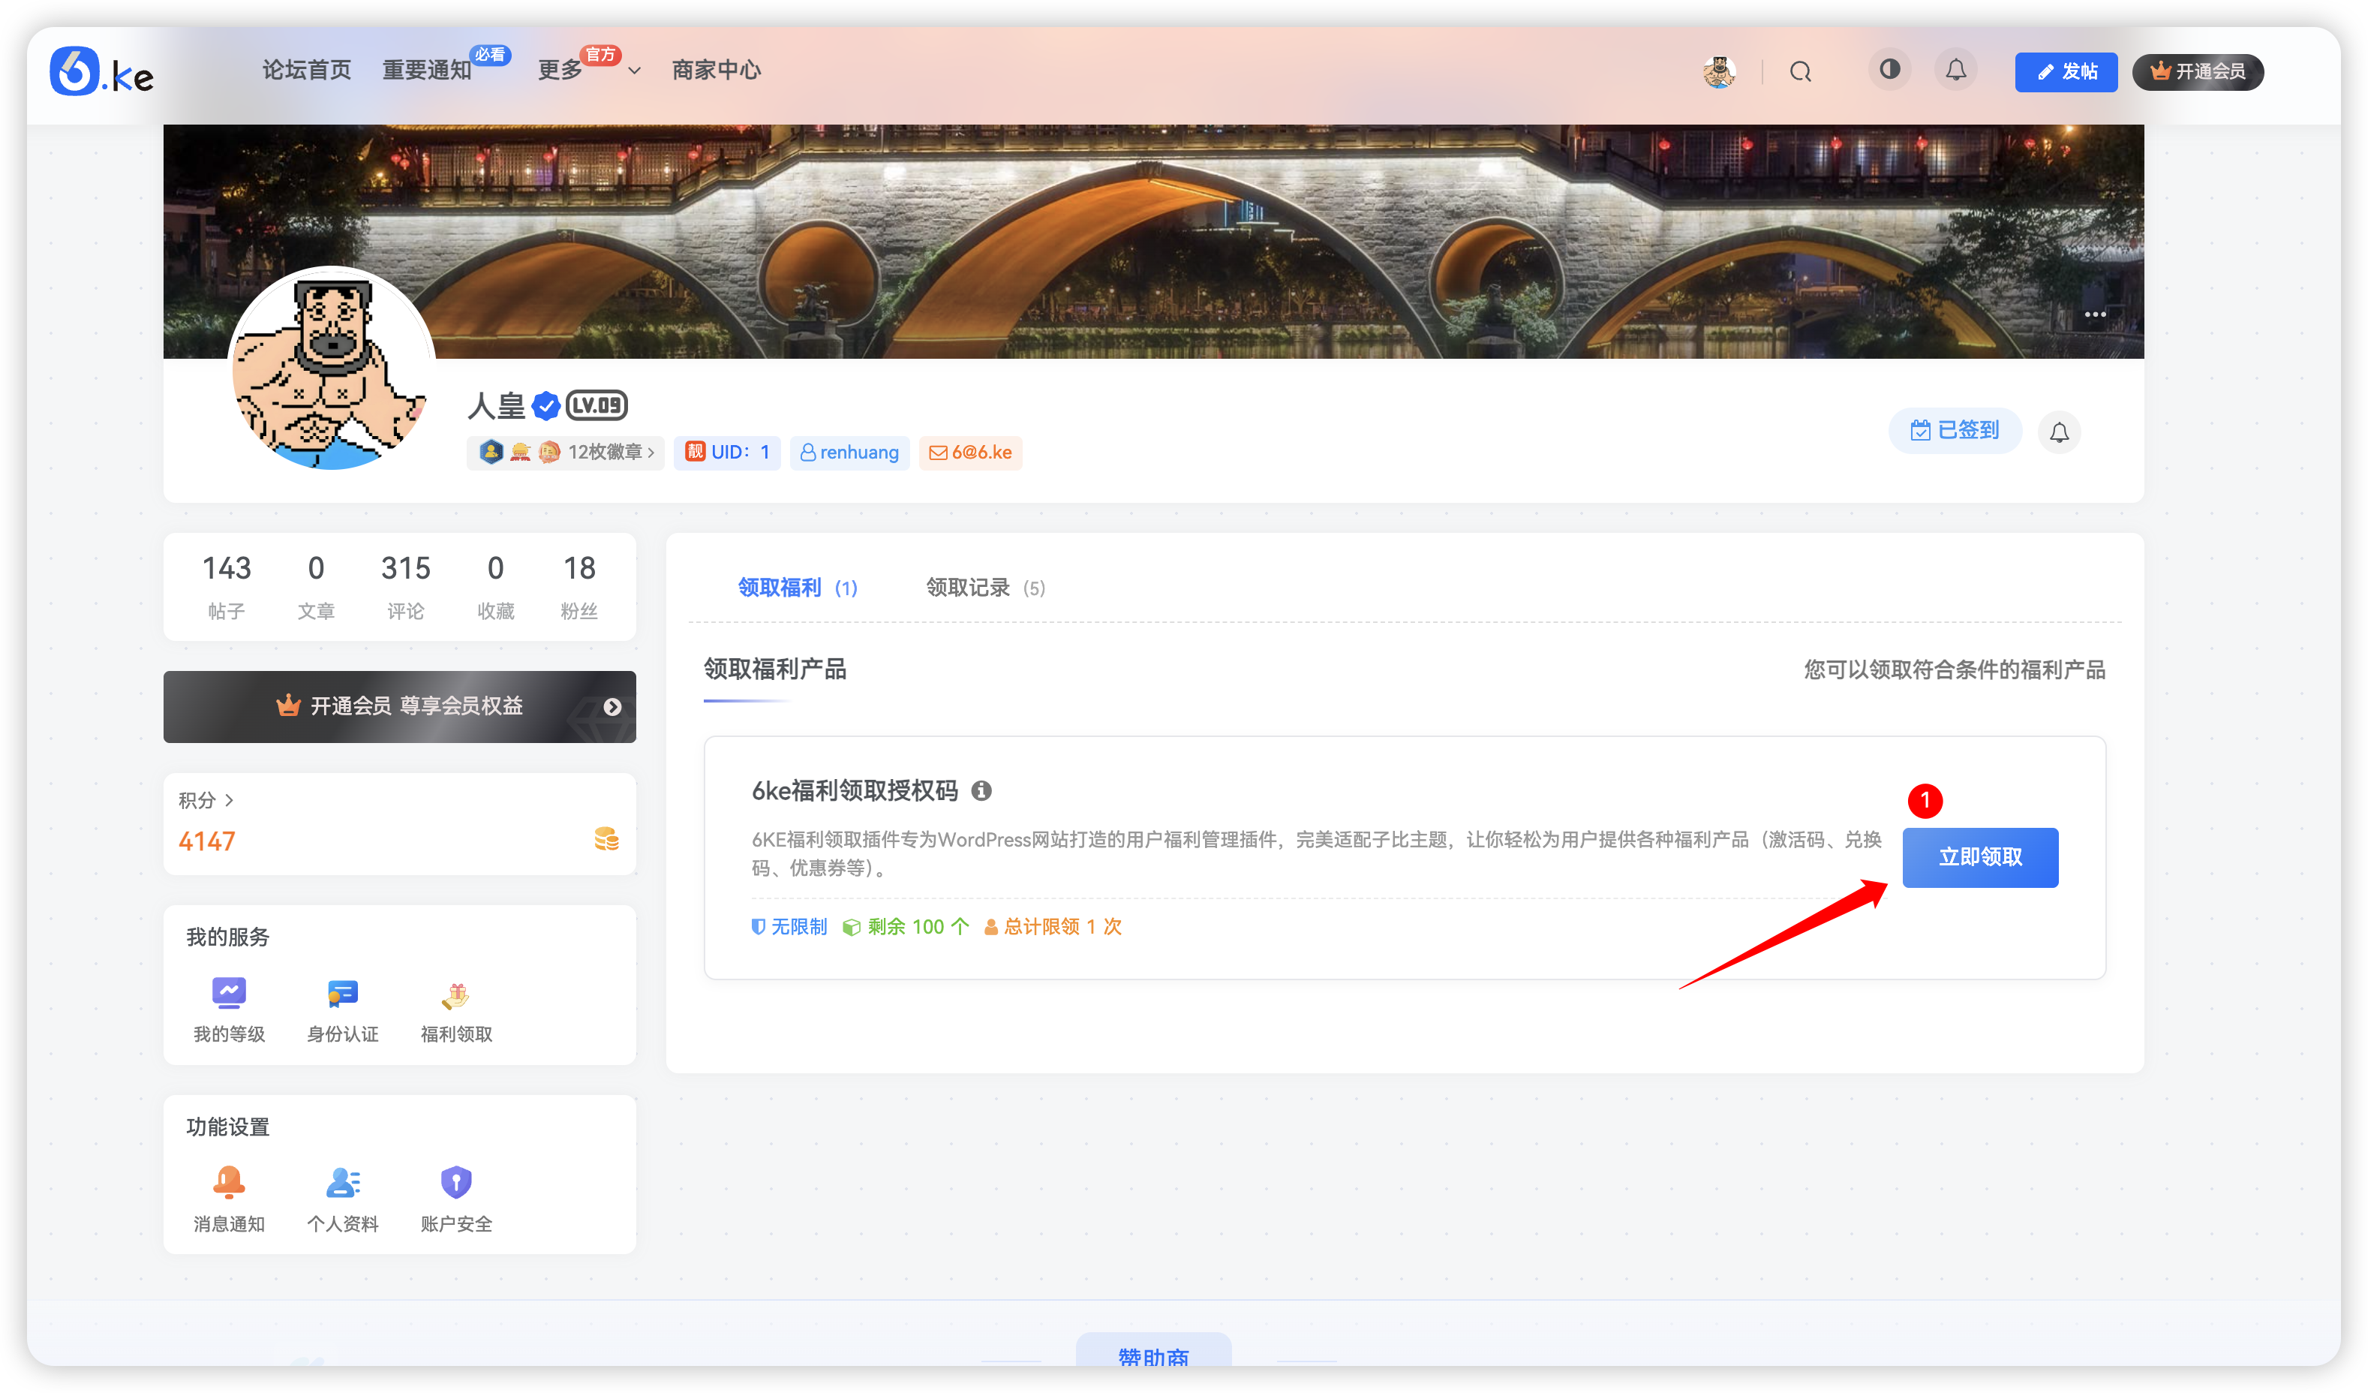Click the 发帖 post button
The width and height of the screenshot is (2368, 1393).
point(2066,71)
